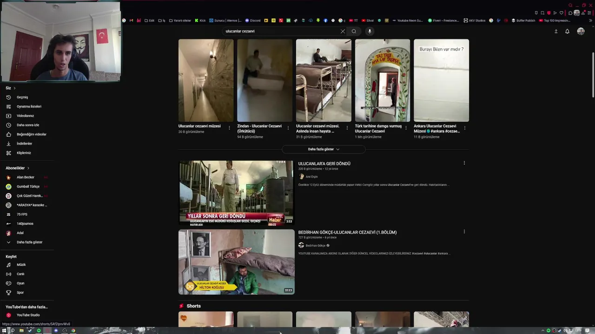The image size is (595, 334).
Task: Open the Buffer Publish bookmark
Action: point(523,20)
